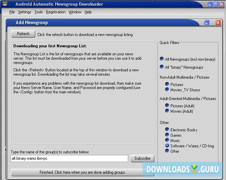Click the 'Downloading your first Newsgroup List:' heading
The image size is (226, 180).
coord(50,46)
